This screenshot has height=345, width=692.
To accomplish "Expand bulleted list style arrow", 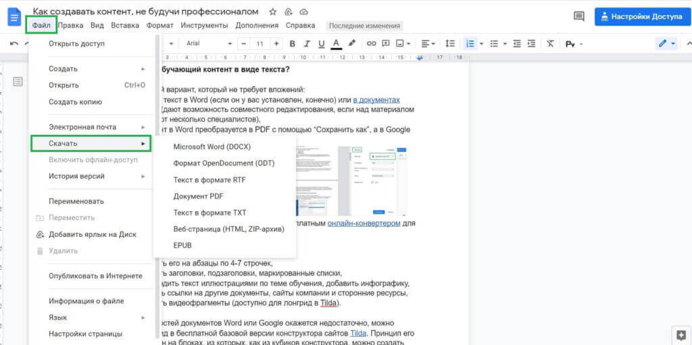I will [x=505, y=44].
